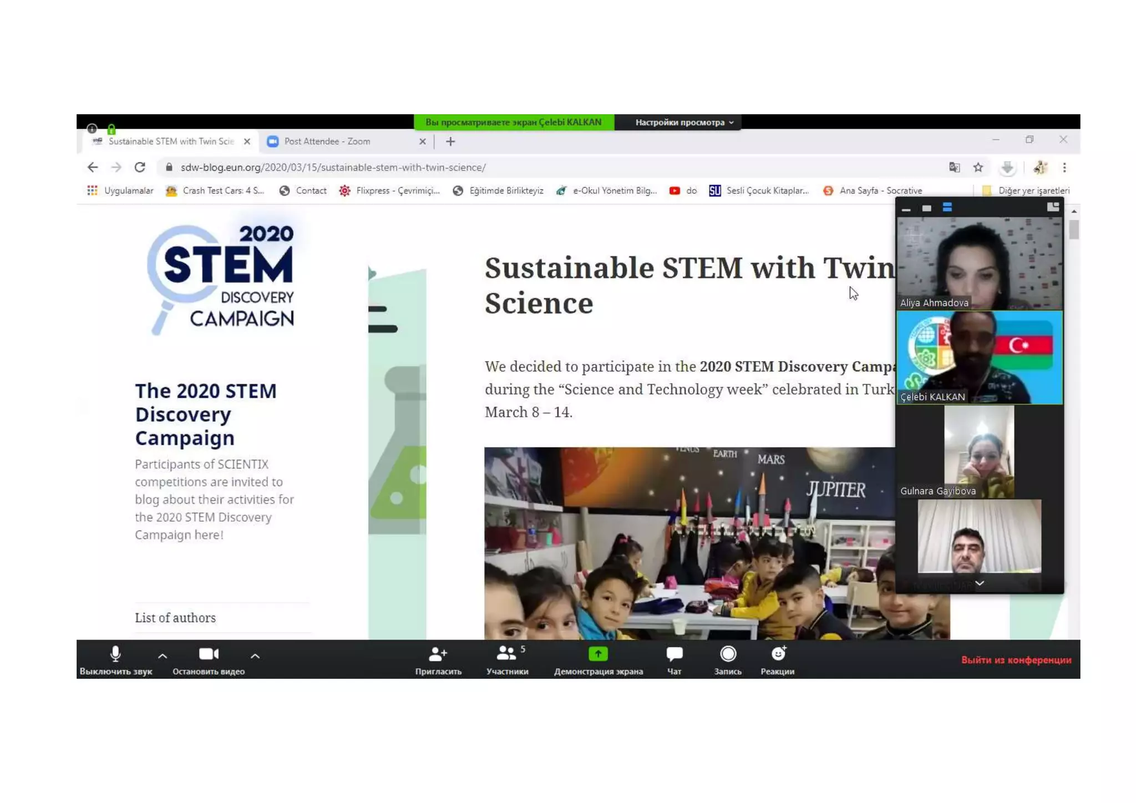This screenshot has width=1136, height=803.
Task: Leave the conference
Action: [1016, 660]
